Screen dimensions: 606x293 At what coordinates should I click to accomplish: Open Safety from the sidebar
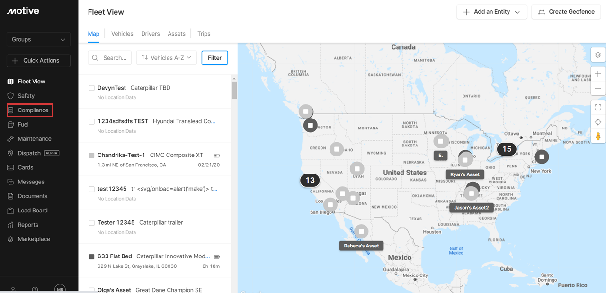26,96
